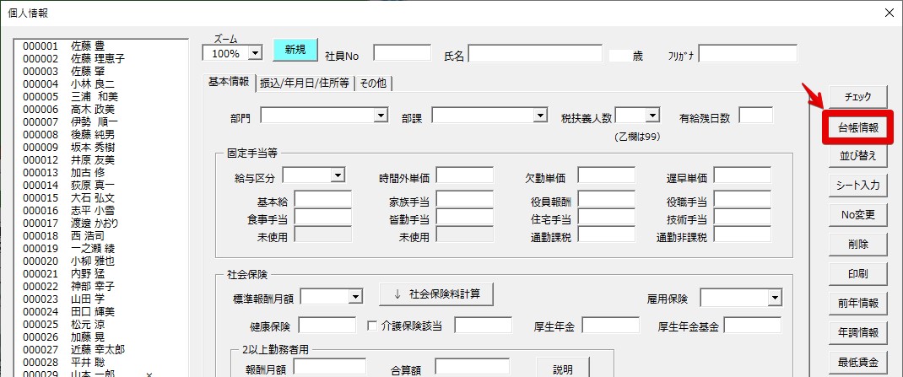Viewport: 903px width, 377px height.
Task: Click the 基本給 input field
Action: point(322,200)
